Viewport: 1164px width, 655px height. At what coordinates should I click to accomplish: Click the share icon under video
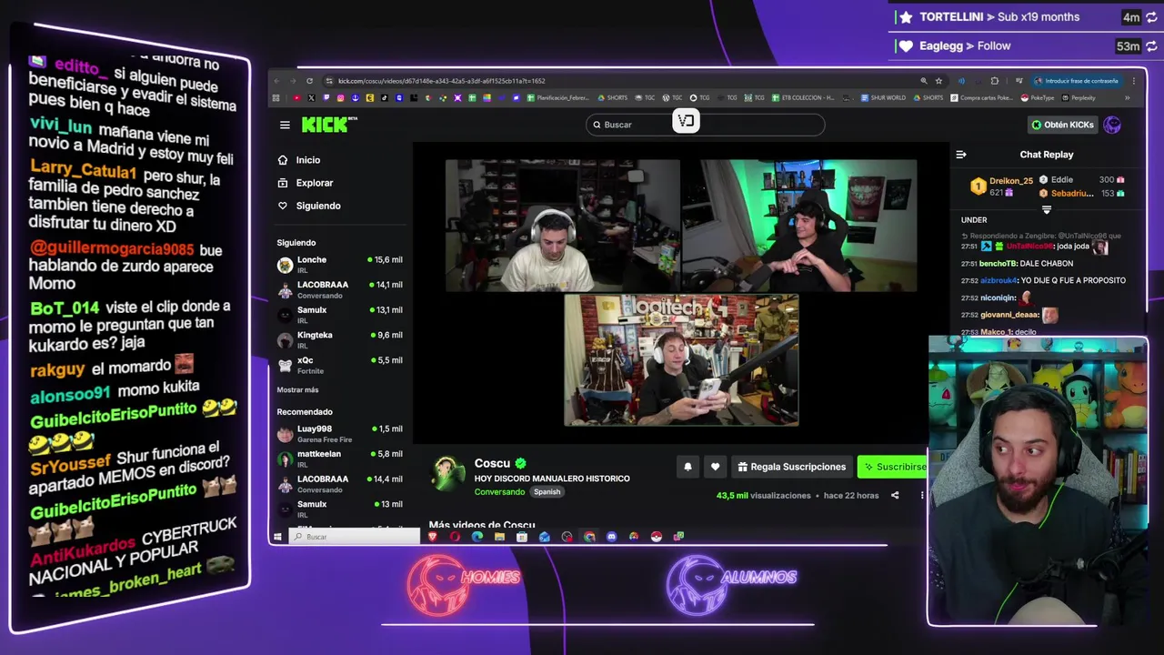pos(895,496)
